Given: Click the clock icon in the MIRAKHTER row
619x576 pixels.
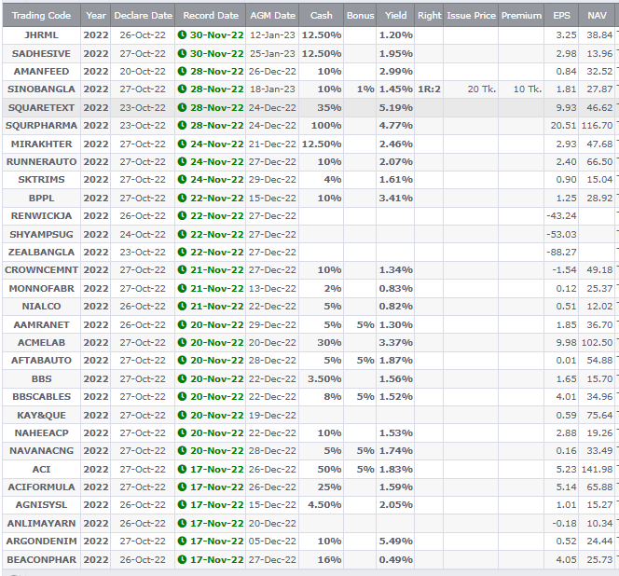Looking at the screenshot, I should pyautogui.click(x=182, y=144).
